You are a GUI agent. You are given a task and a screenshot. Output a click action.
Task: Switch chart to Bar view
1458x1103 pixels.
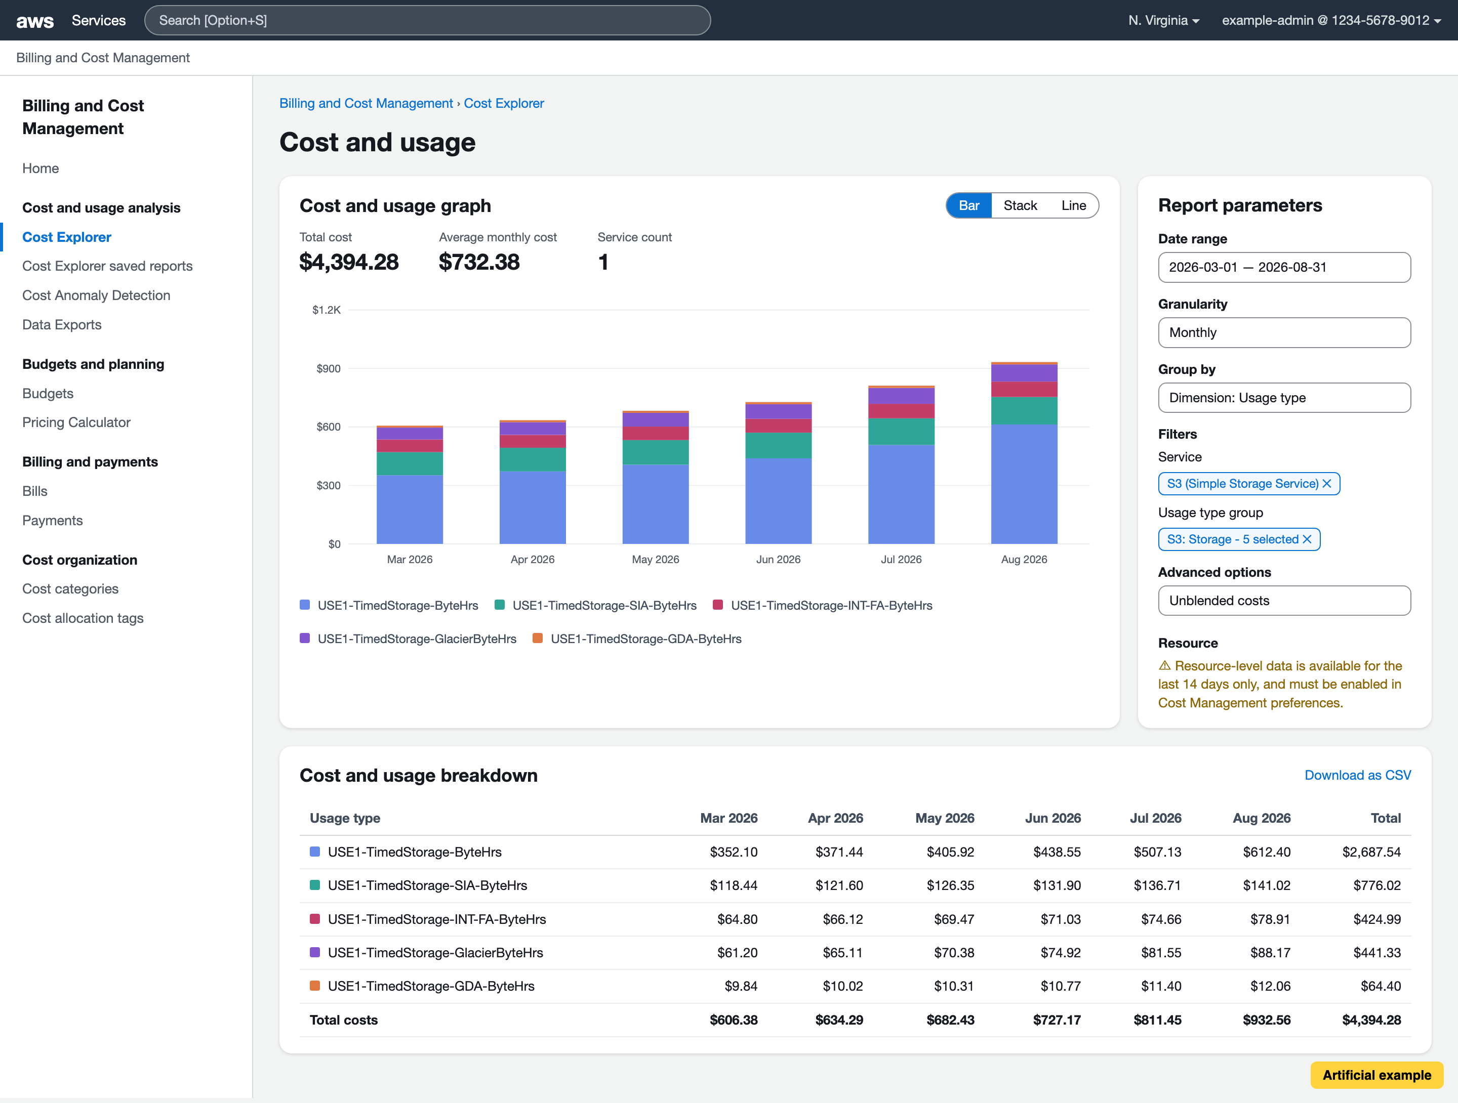pos(969,205)
